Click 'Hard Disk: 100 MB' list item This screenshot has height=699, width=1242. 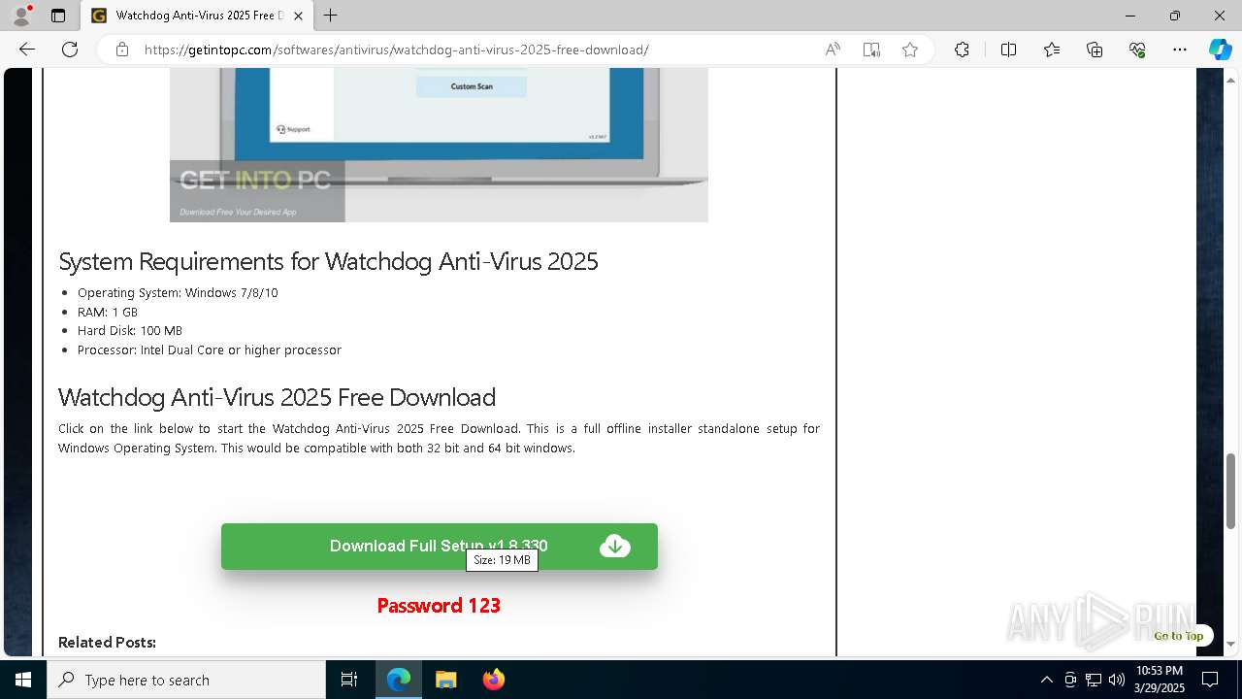[x=130, y=330]
